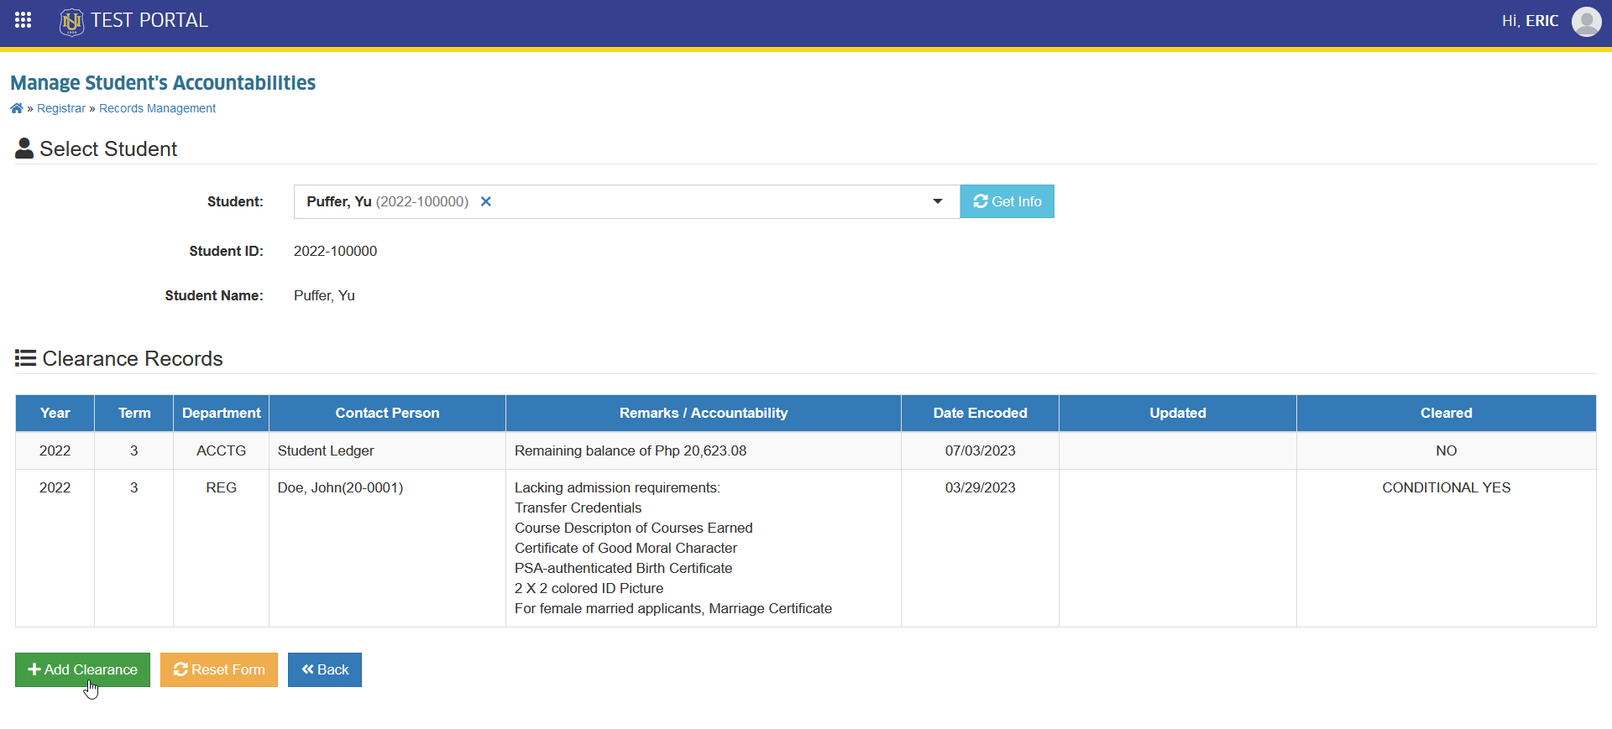1612x729 pixels.
Task: Click the PSA-authenticated Birth Certificate line
Action: click(x=623, y=568)
